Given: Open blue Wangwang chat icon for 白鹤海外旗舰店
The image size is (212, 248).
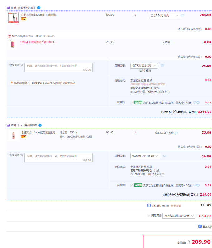Looking at the screenshot, I should pyautogui.click(x=39, y=7).
